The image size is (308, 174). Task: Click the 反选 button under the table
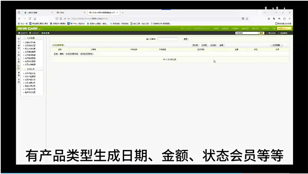(x=56, y=54)
